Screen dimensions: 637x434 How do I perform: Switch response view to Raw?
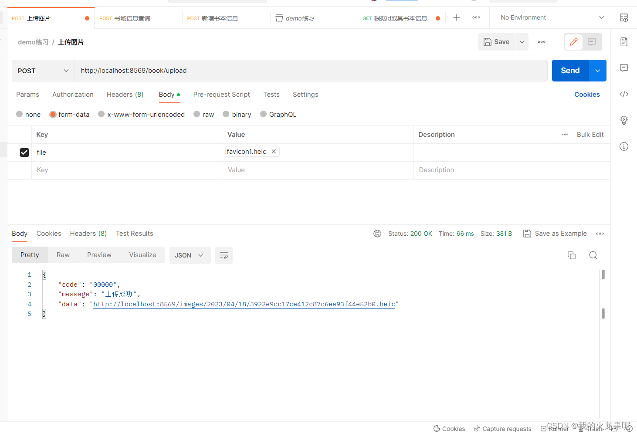[63, 255]
